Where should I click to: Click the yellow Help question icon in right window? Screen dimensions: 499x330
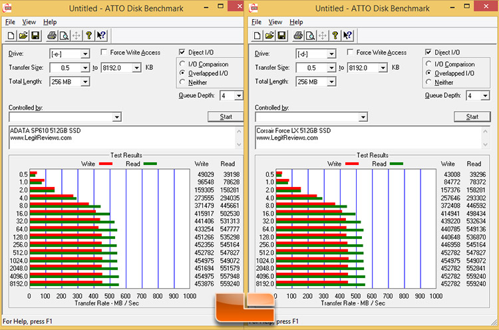(x=335, y=35)
